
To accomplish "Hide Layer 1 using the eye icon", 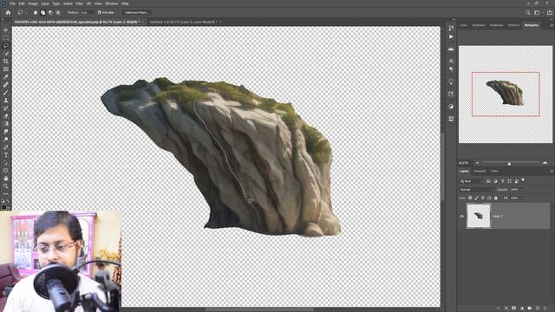I will point(461,216).
